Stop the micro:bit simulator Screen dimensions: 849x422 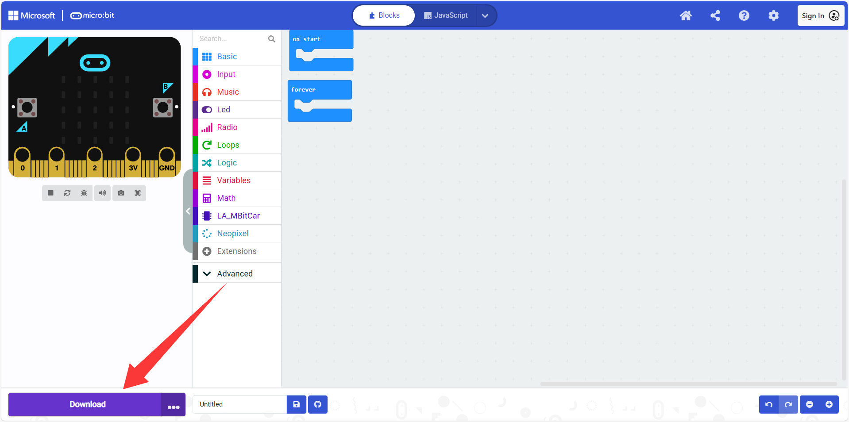click(x=51, y=193)
